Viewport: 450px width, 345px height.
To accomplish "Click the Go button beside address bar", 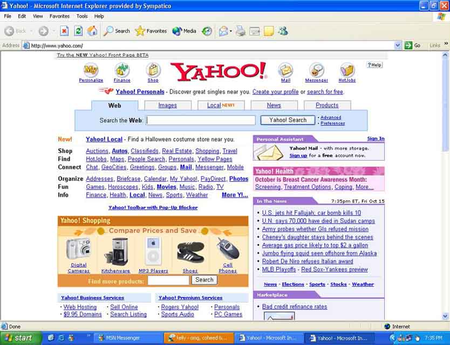I will 412,45.
